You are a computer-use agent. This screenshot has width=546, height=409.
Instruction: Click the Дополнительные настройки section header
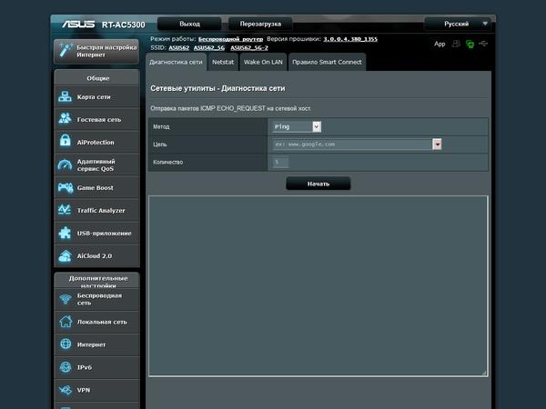pyautogui.click(x=98, y=281)
